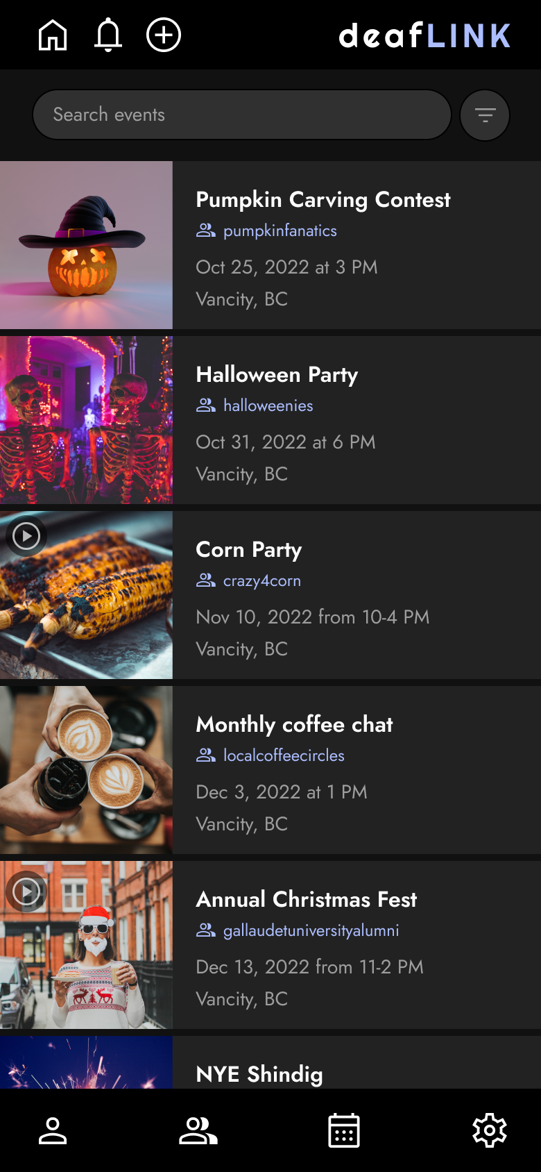The image size is (541, 1172).
Task: Open profile tab in bottom bar
Action: pos(53,1130)
